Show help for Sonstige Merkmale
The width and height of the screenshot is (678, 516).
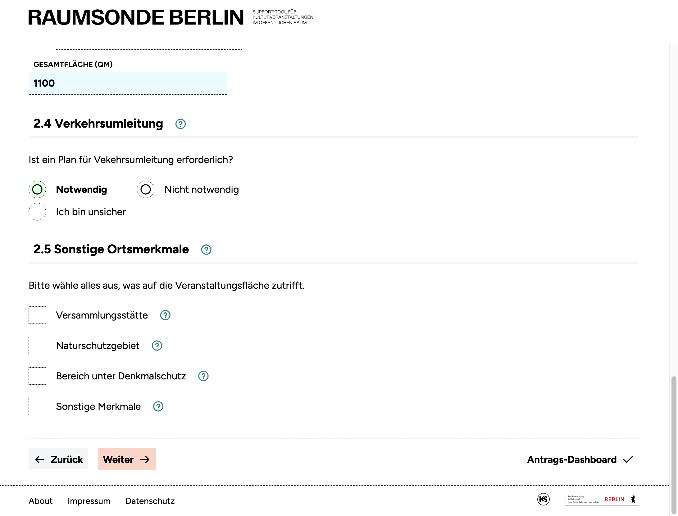click(158, 406)
